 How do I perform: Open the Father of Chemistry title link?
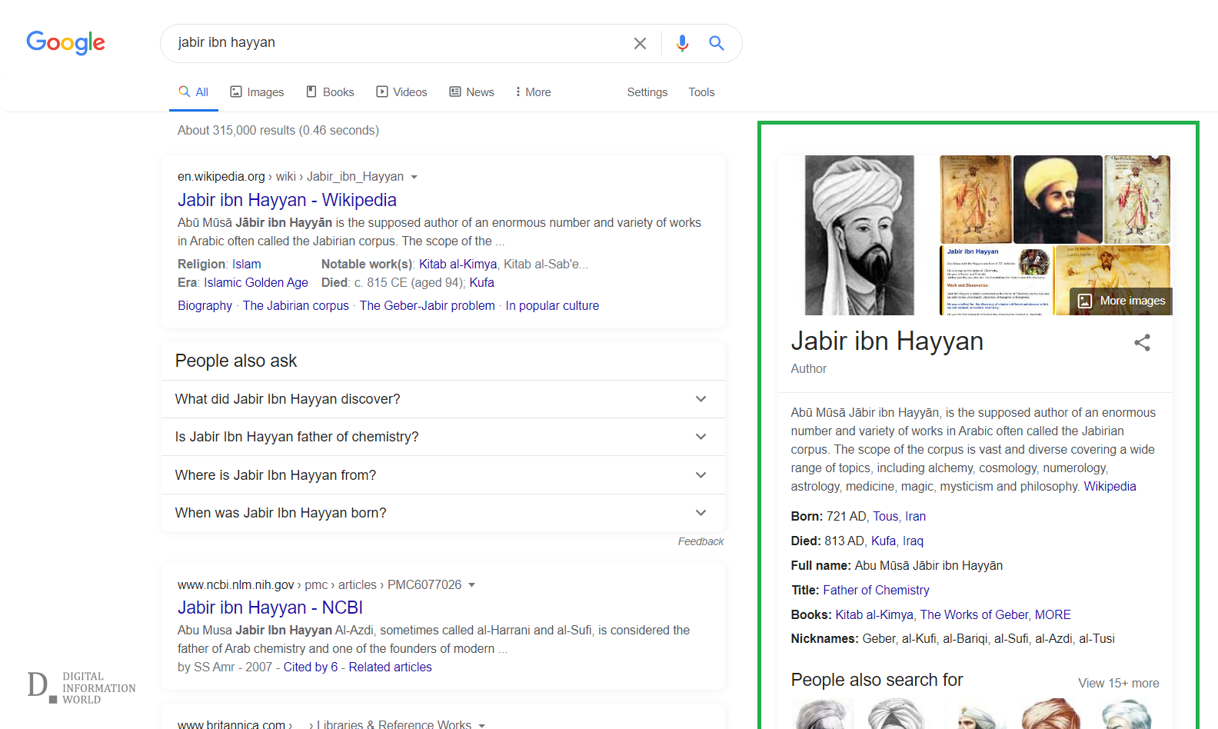click(x=876, y=591)
